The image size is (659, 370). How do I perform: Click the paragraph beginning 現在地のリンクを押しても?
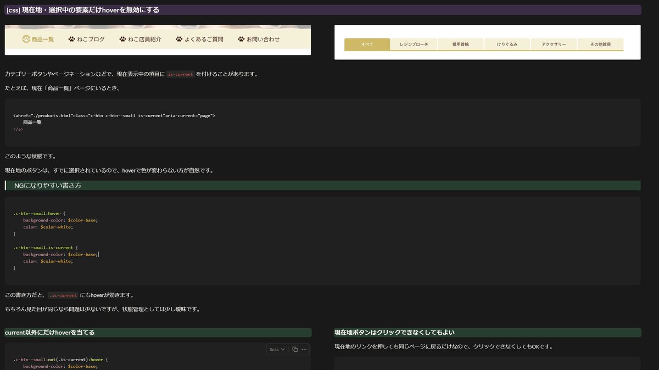pyautogui.click(x=444, y=346)
